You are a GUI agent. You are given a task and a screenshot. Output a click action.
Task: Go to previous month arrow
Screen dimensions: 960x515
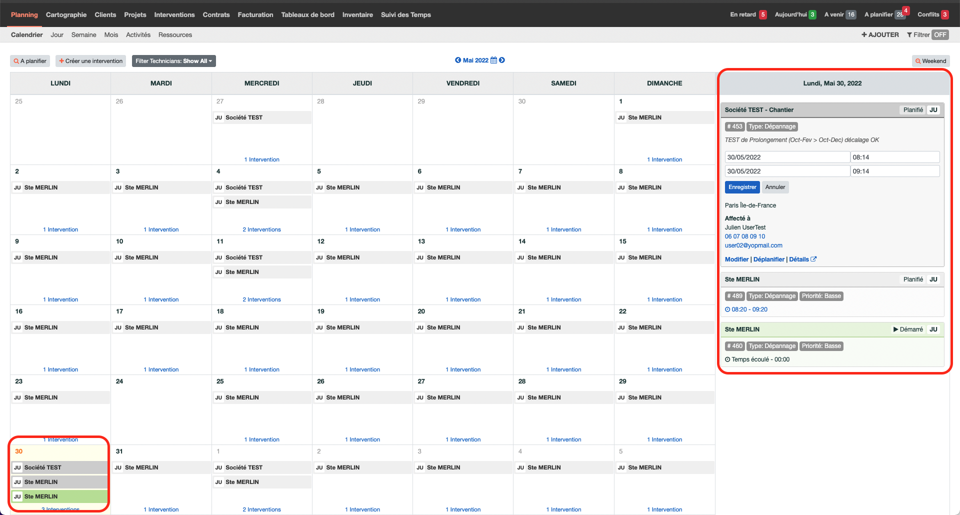458,60
